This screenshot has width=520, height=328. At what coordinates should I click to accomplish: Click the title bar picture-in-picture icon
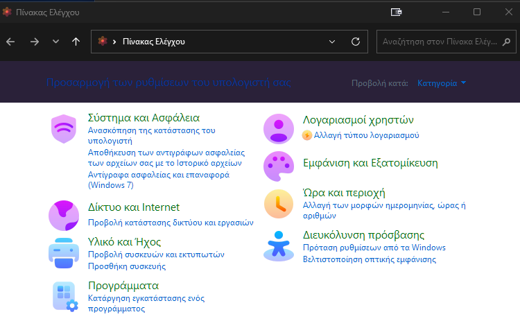397,12
